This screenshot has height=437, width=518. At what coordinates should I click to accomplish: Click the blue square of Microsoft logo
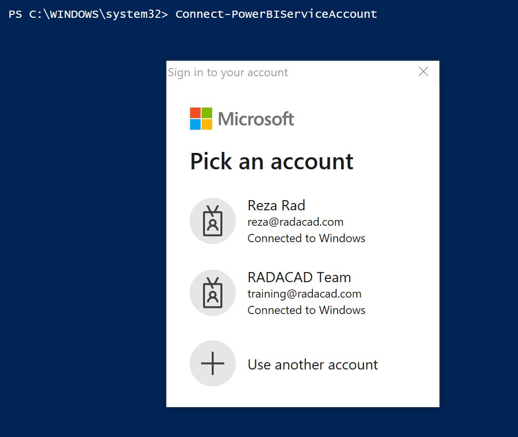(x=195, y=124)
